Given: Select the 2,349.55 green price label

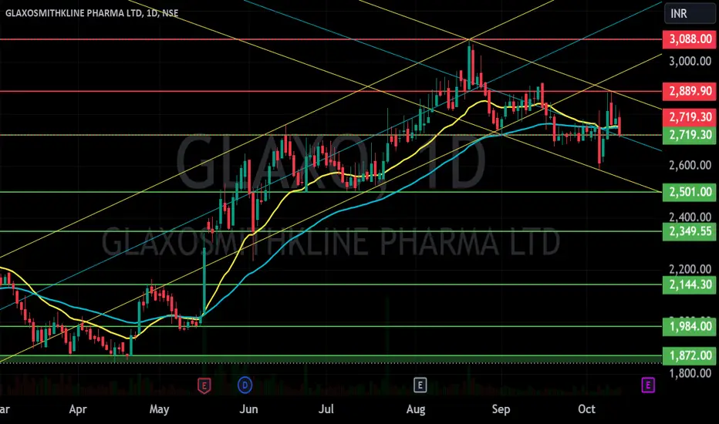Looking at the screenshot, I should [x=690, y=231].
